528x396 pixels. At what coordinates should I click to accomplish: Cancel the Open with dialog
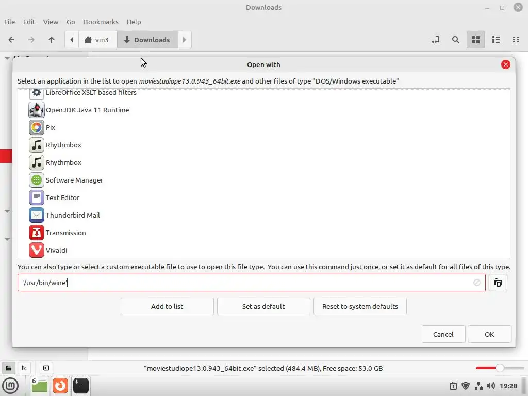pyautogui.click(x=443, y=334)
